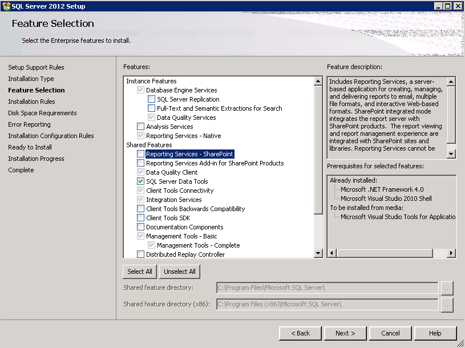Viewport: 465px width, 348px height.
Task: Check Distributed Replay Controller box
Action: point(140,254)
